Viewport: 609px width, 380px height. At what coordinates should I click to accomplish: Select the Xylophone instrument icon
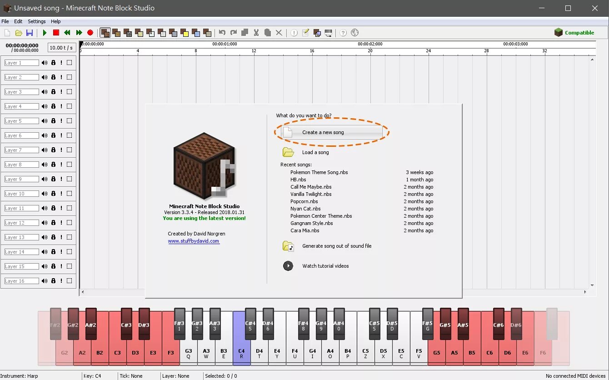(207, 33)
